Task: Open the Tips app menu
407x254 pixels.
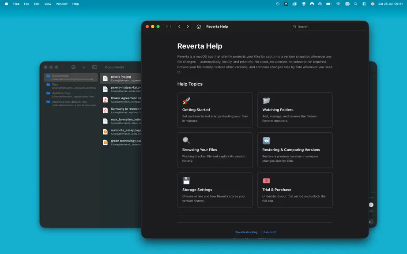Action: (x=16, y=4)
